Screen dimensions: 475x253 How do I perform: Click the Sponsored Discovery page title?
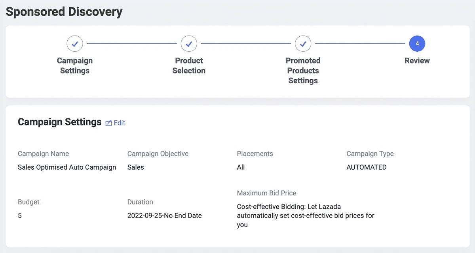pos(64,12)
